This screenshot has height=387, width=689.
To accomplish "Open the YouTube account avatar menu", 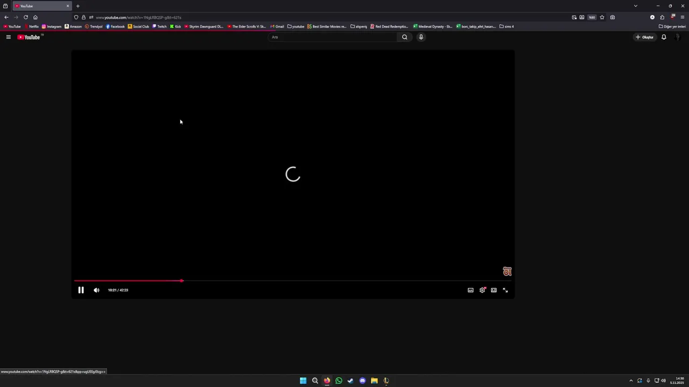I will 678,37.
